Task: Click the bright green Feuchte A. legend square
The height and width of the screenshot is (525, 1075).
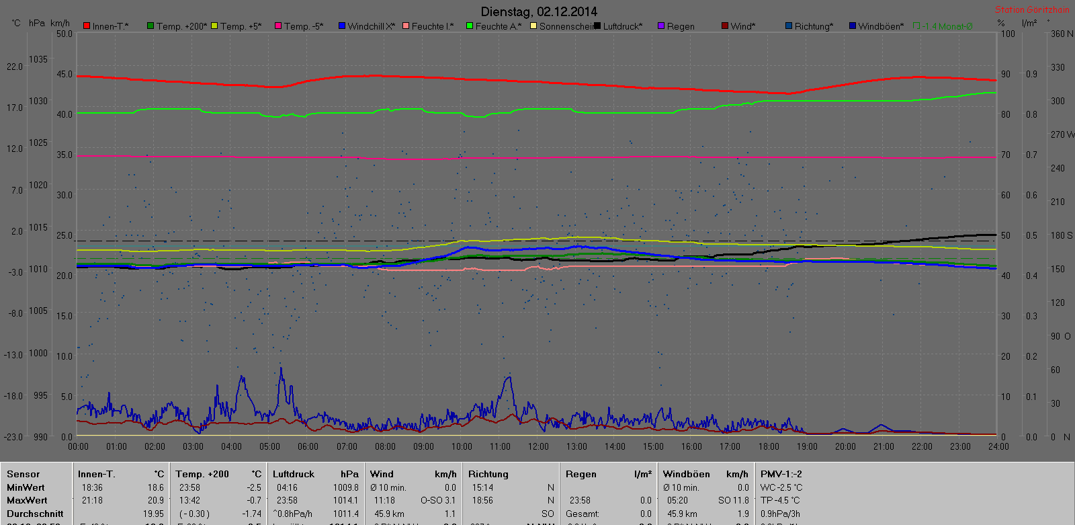Action: click(470, 26)
